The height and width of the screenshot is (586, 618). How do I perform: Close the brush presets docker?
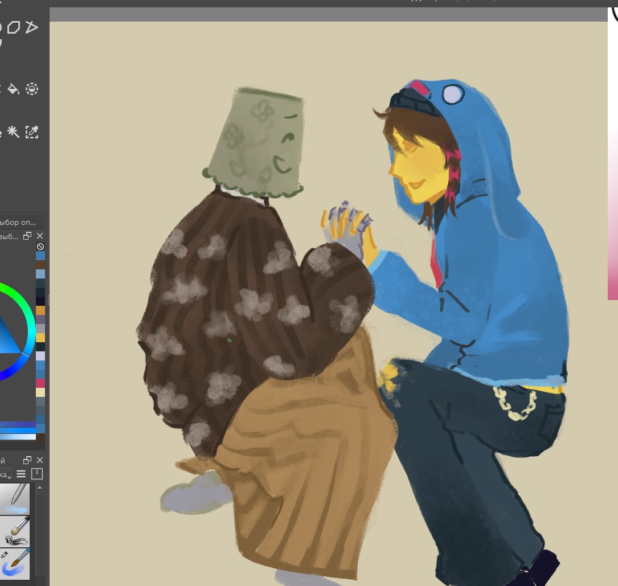click(x=40, y=460)
